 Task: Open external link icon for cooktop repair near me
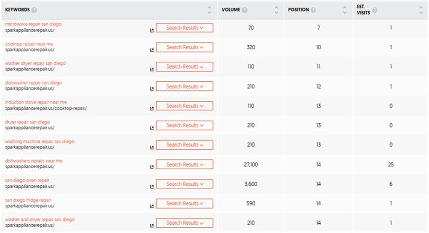(152, 50)
